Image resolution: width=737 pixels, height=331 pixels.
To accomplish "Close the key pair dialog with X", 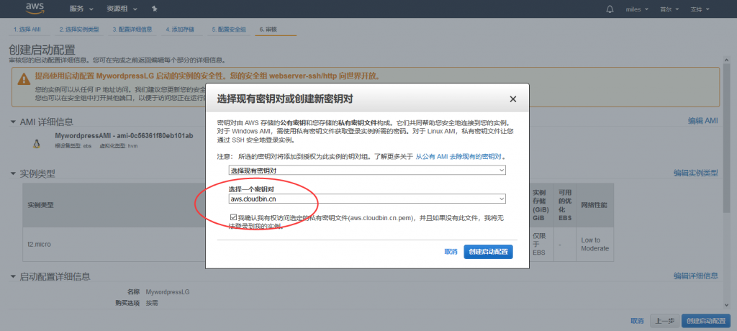I will click(512, 99).
